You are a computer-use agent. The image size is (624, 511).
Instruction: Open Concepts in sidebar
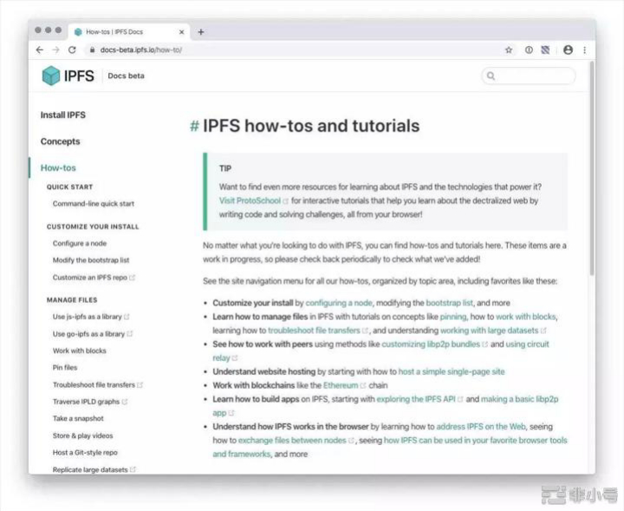pos(60,141)
